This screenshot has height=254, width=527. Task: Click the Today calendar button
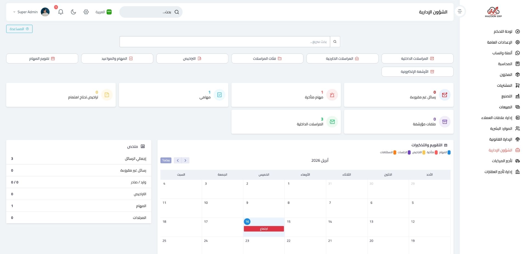coord(166,160)
